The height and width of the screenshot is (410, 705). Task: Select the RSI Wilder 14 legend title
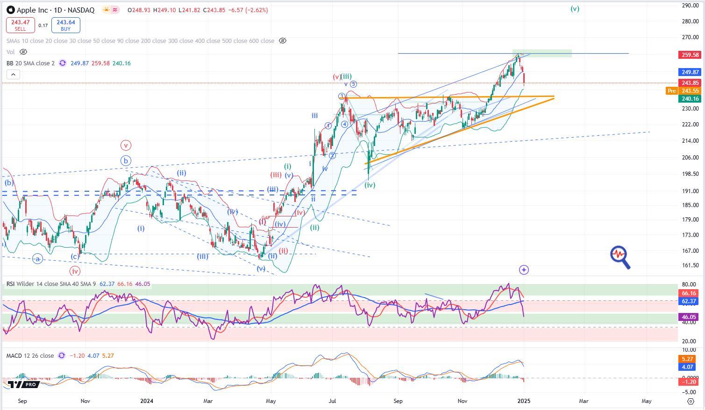point(52,284)
